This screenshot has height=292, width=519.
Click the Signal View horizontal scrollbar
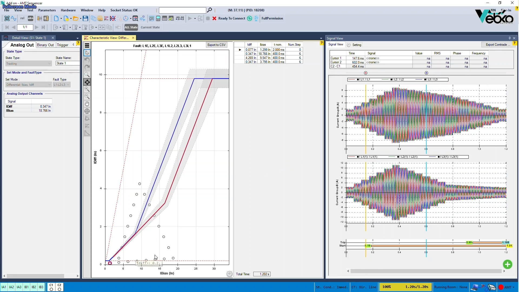pyautogui.click(x=426, y=271)
